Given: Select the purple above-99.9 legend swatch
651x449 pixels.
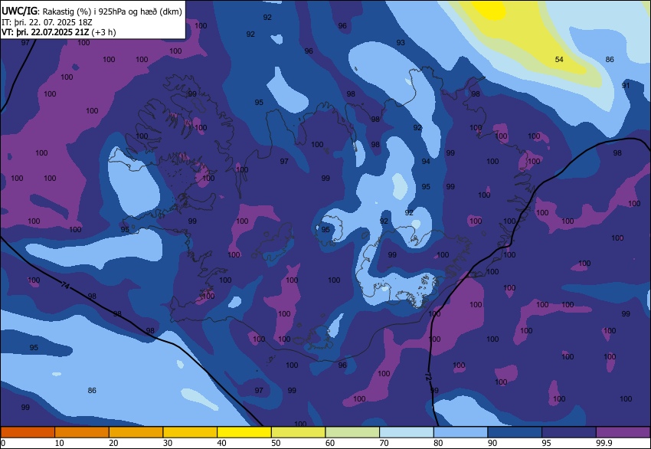Looking at the screenshot, I should [623, 432].
